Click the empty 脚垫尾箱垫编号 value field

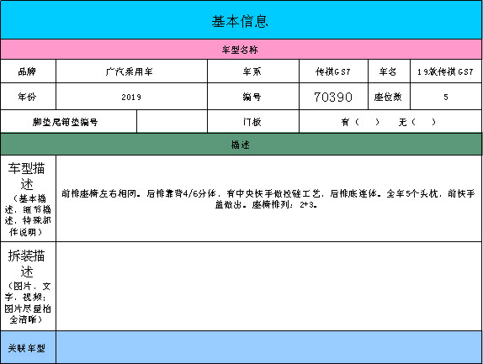(172, 122)
